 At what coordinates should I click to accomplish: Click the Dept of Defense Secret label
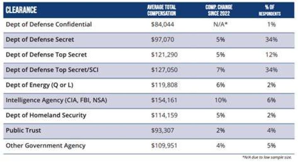coord(40,39)
